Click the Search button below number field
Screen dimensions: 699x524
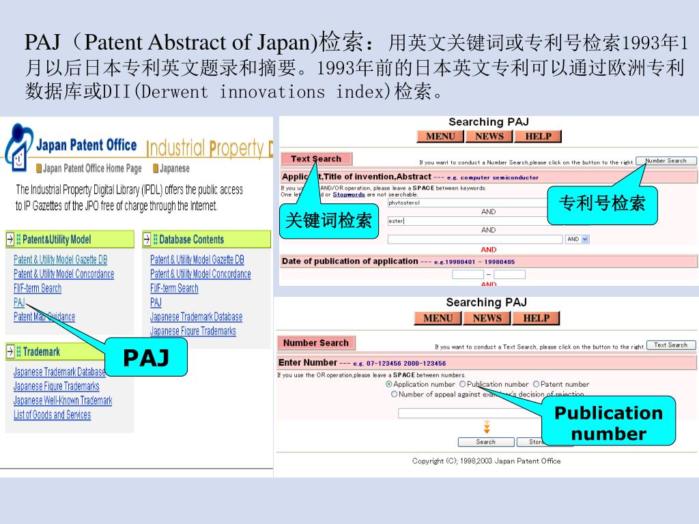(x=485, y=442)
